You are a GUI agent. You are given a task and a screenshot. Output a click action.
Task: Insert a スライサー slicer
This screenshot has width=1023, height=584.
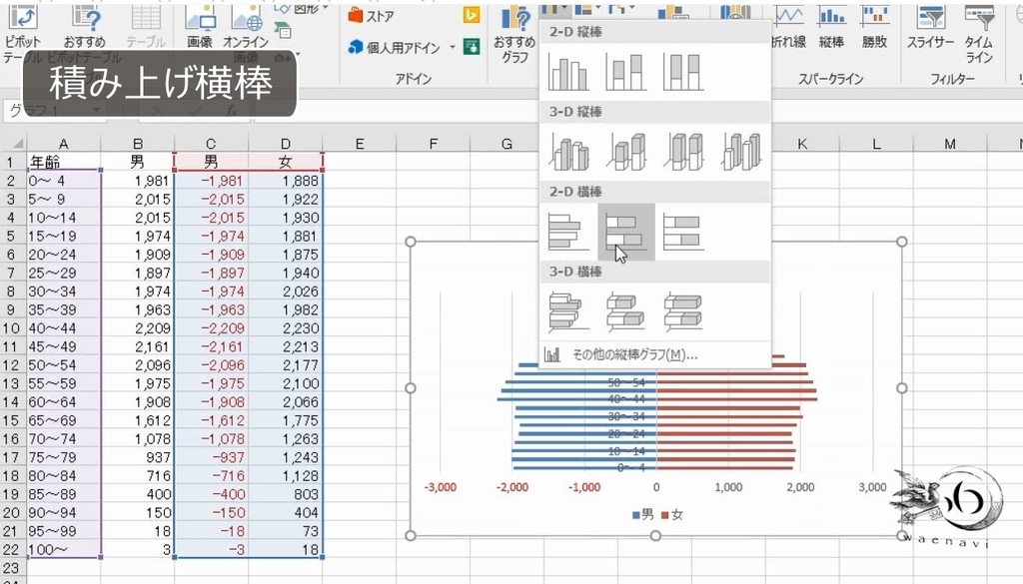pyautogui.click(x=930, y=27)
